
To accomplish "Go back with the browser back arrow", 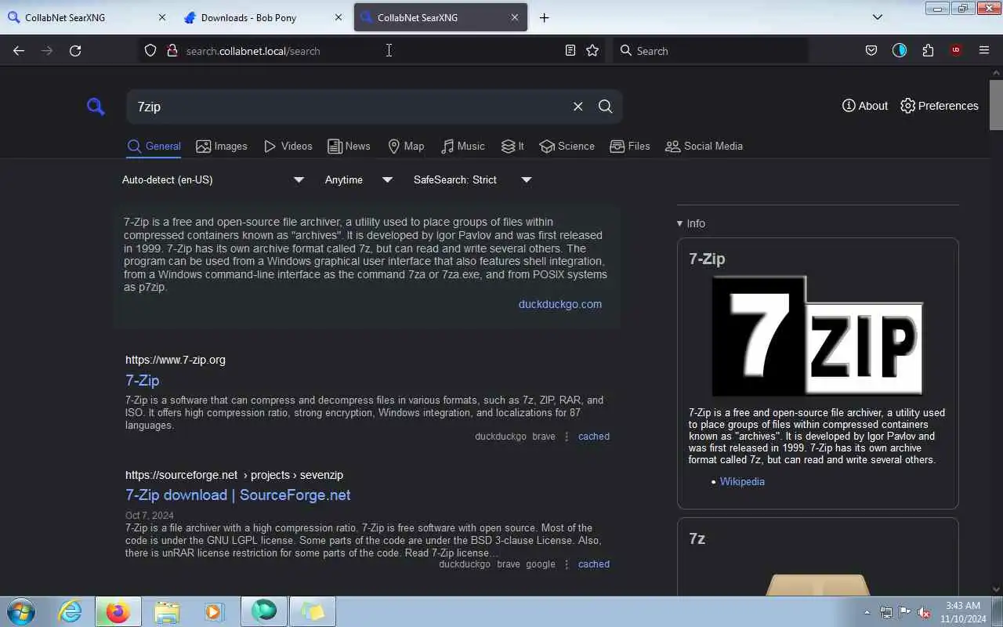I will point(19,50).
